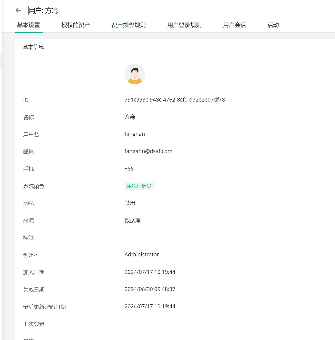
Task: Click the page title 用户: 方寒
Action: (x=44, y=11)
